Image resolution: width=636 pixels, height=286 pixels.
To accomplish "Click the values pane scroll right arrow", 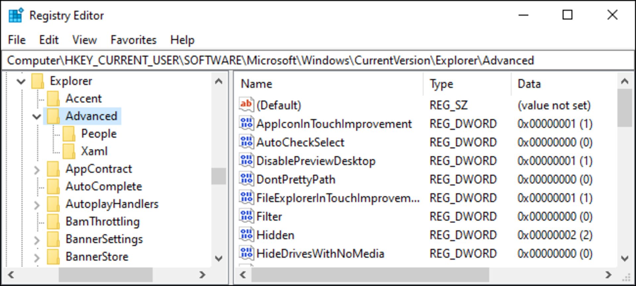I will [608, 274].
